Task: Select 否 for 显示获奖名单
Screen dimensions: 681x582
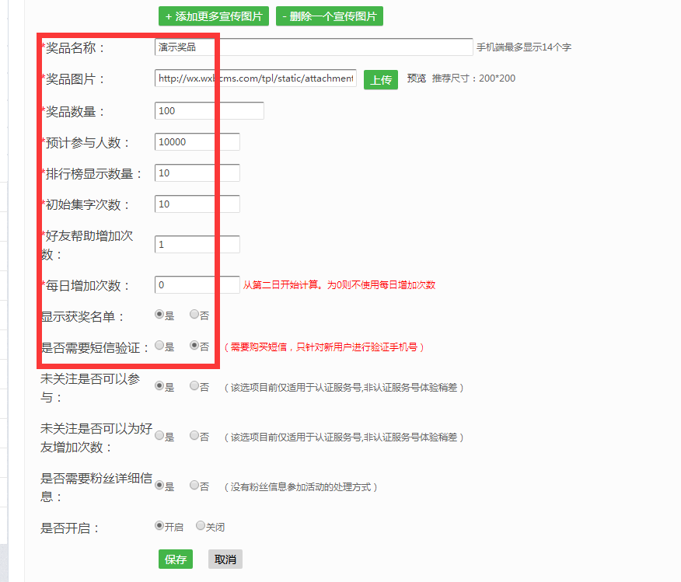Action: click(194, 314)
